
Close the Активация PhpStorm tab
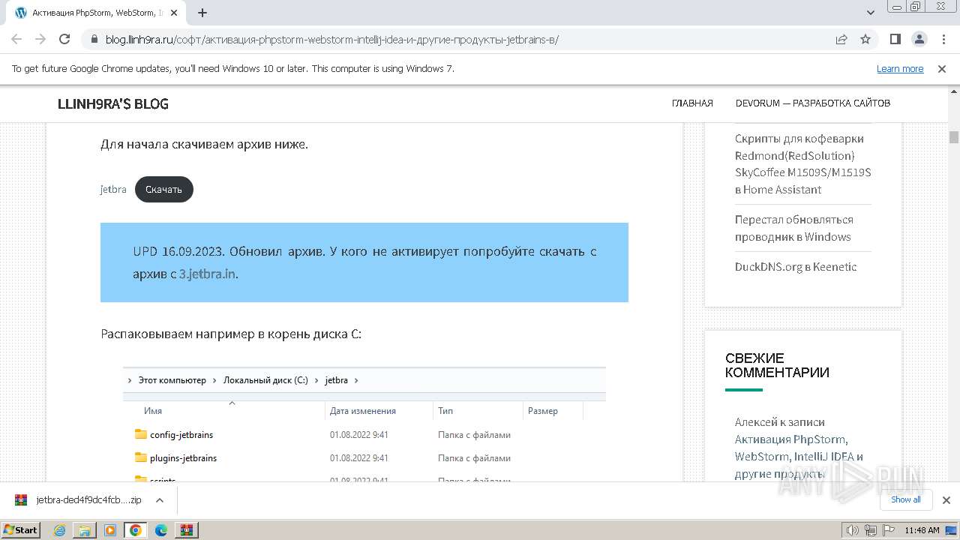174,13
